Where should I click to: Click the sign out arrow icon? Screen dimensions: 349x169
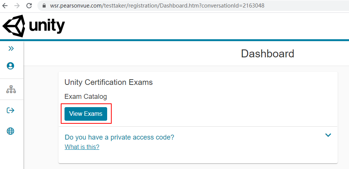pyautogui.click(x=11, y=110)
